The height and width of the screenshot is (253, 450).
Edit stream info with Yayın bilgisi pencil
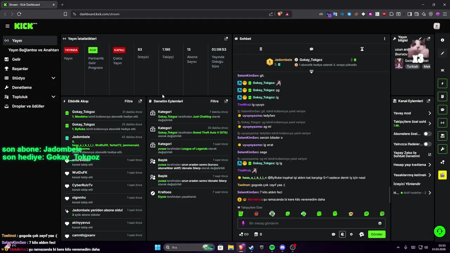(420, 39)
